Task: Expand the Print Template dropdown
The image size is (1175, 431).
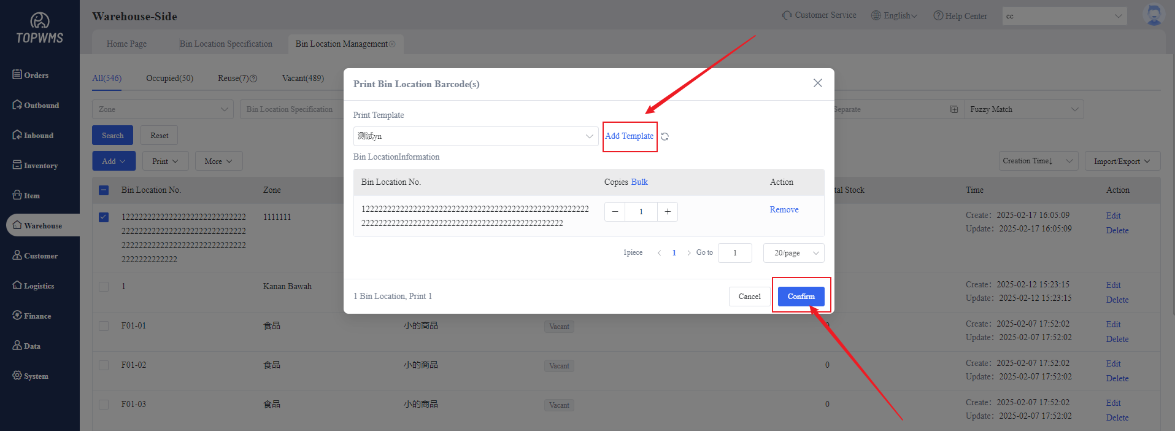Action: (476, 136)
